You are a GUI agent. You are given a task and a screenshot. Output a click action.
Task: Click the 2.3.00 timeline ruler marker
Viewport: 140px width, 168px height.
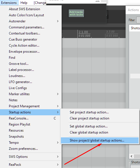pyautogui.click(x=110, y=32)
